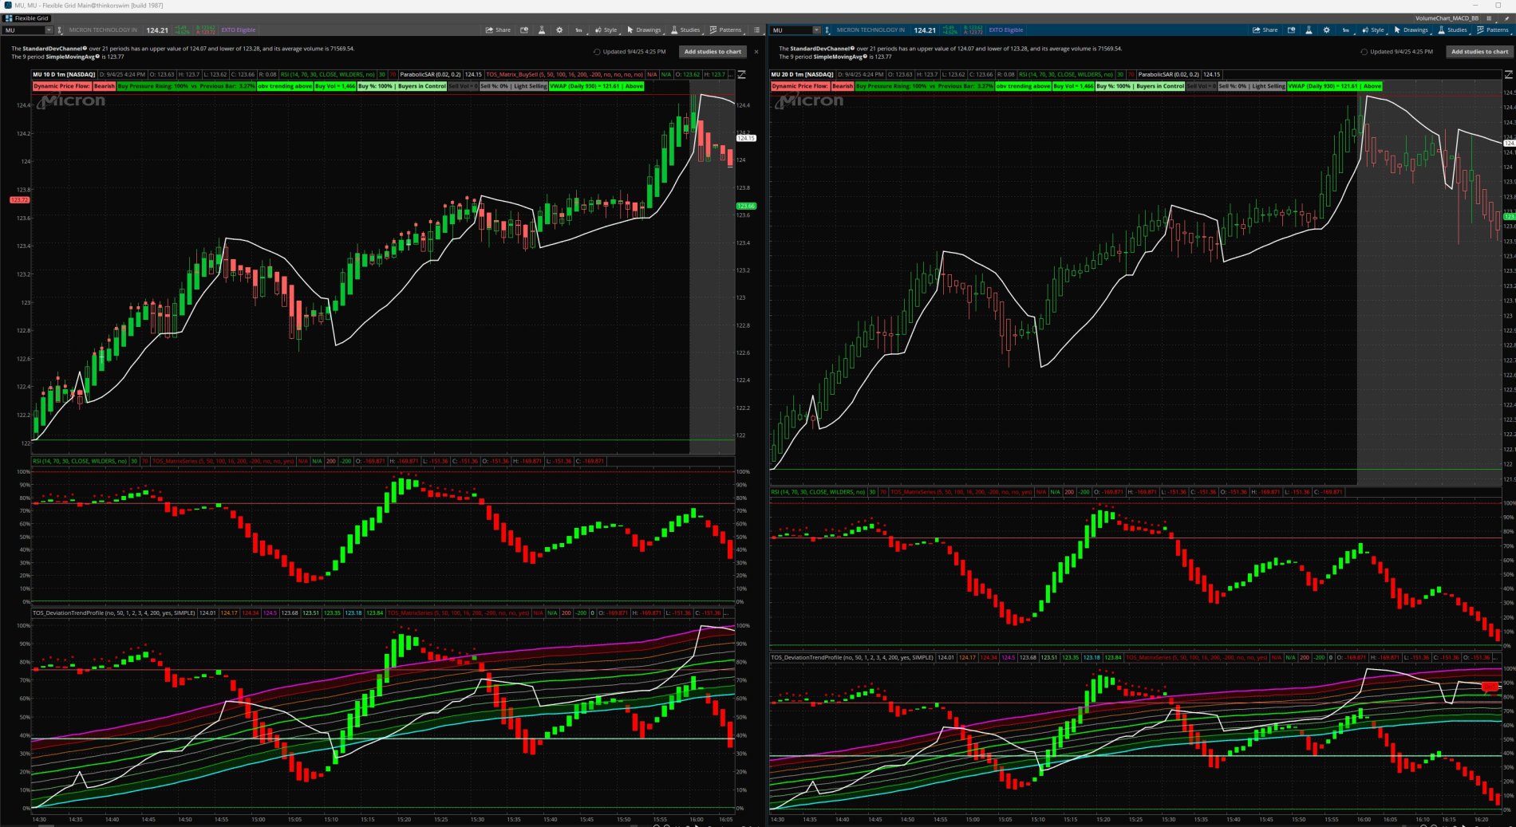Close the left study info banner

tap(756, 52)
